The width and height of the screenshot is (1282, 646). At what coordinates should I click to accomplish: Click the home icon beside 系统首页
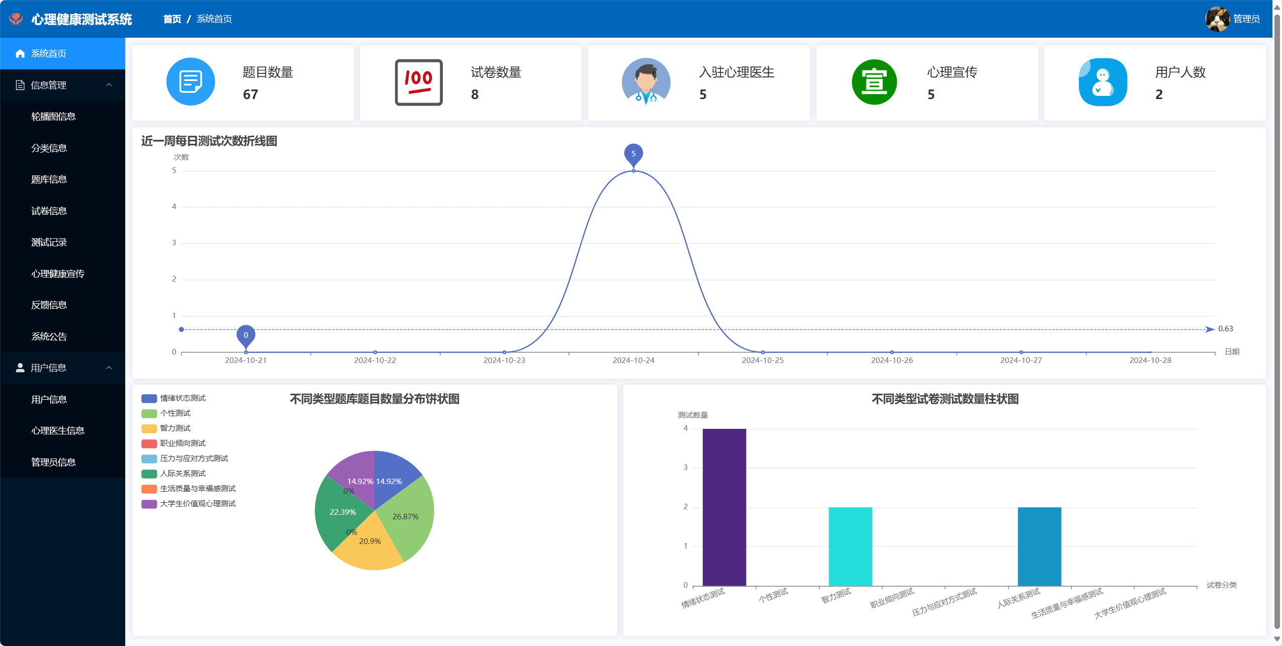[x=20, y=54]
